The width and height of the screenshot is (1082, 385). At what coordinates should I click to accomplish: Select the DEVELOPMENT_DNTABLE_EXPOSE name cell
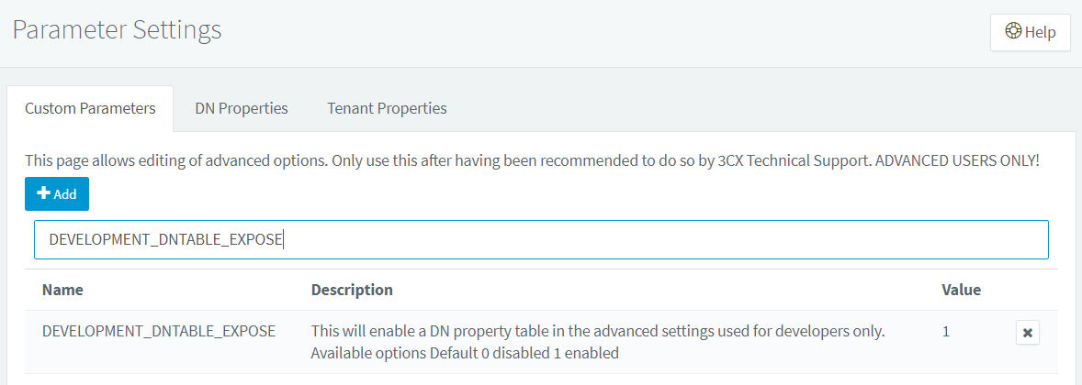point(159,331)
